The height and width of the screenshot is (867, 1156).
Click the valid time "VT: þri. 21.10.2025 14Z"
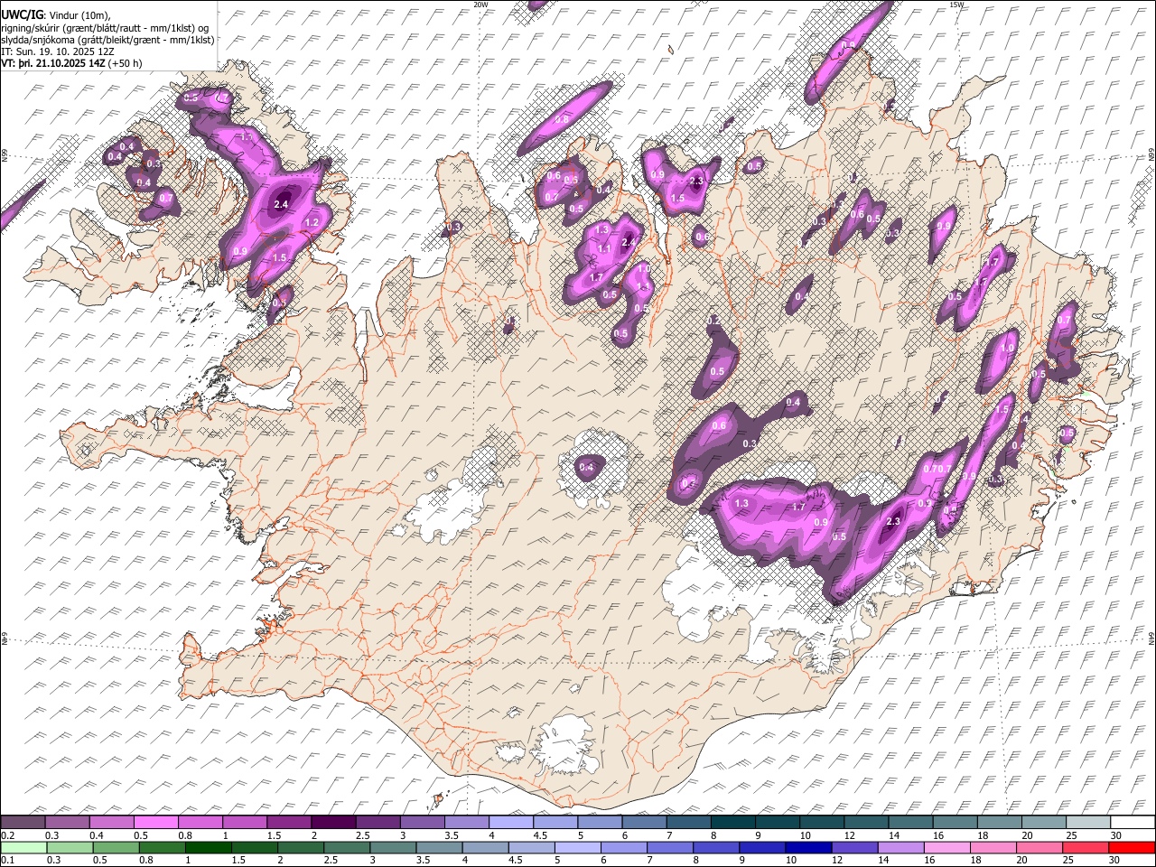[x=53, y=64]
